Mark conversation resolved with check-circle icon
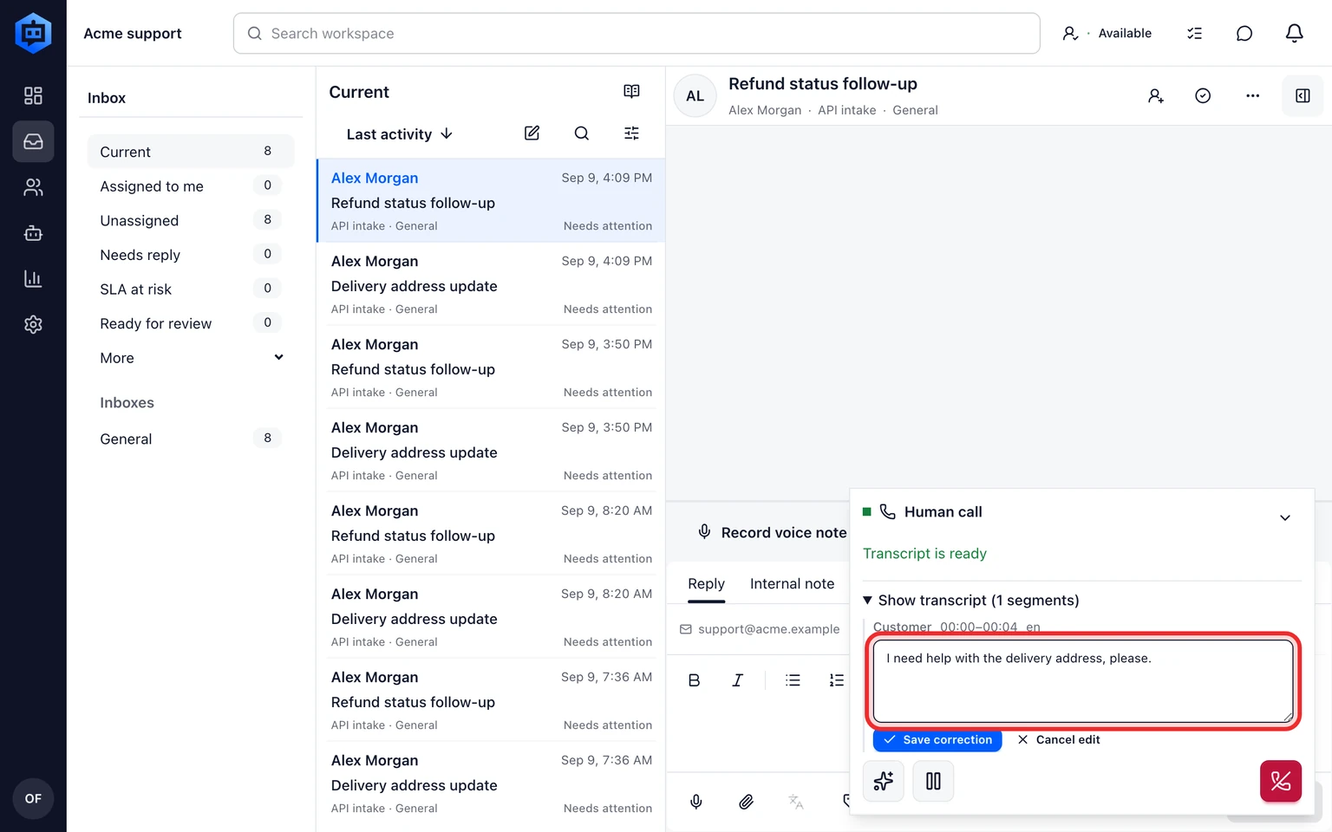This screenshot has height=832, width=1332. [1203, 96]
